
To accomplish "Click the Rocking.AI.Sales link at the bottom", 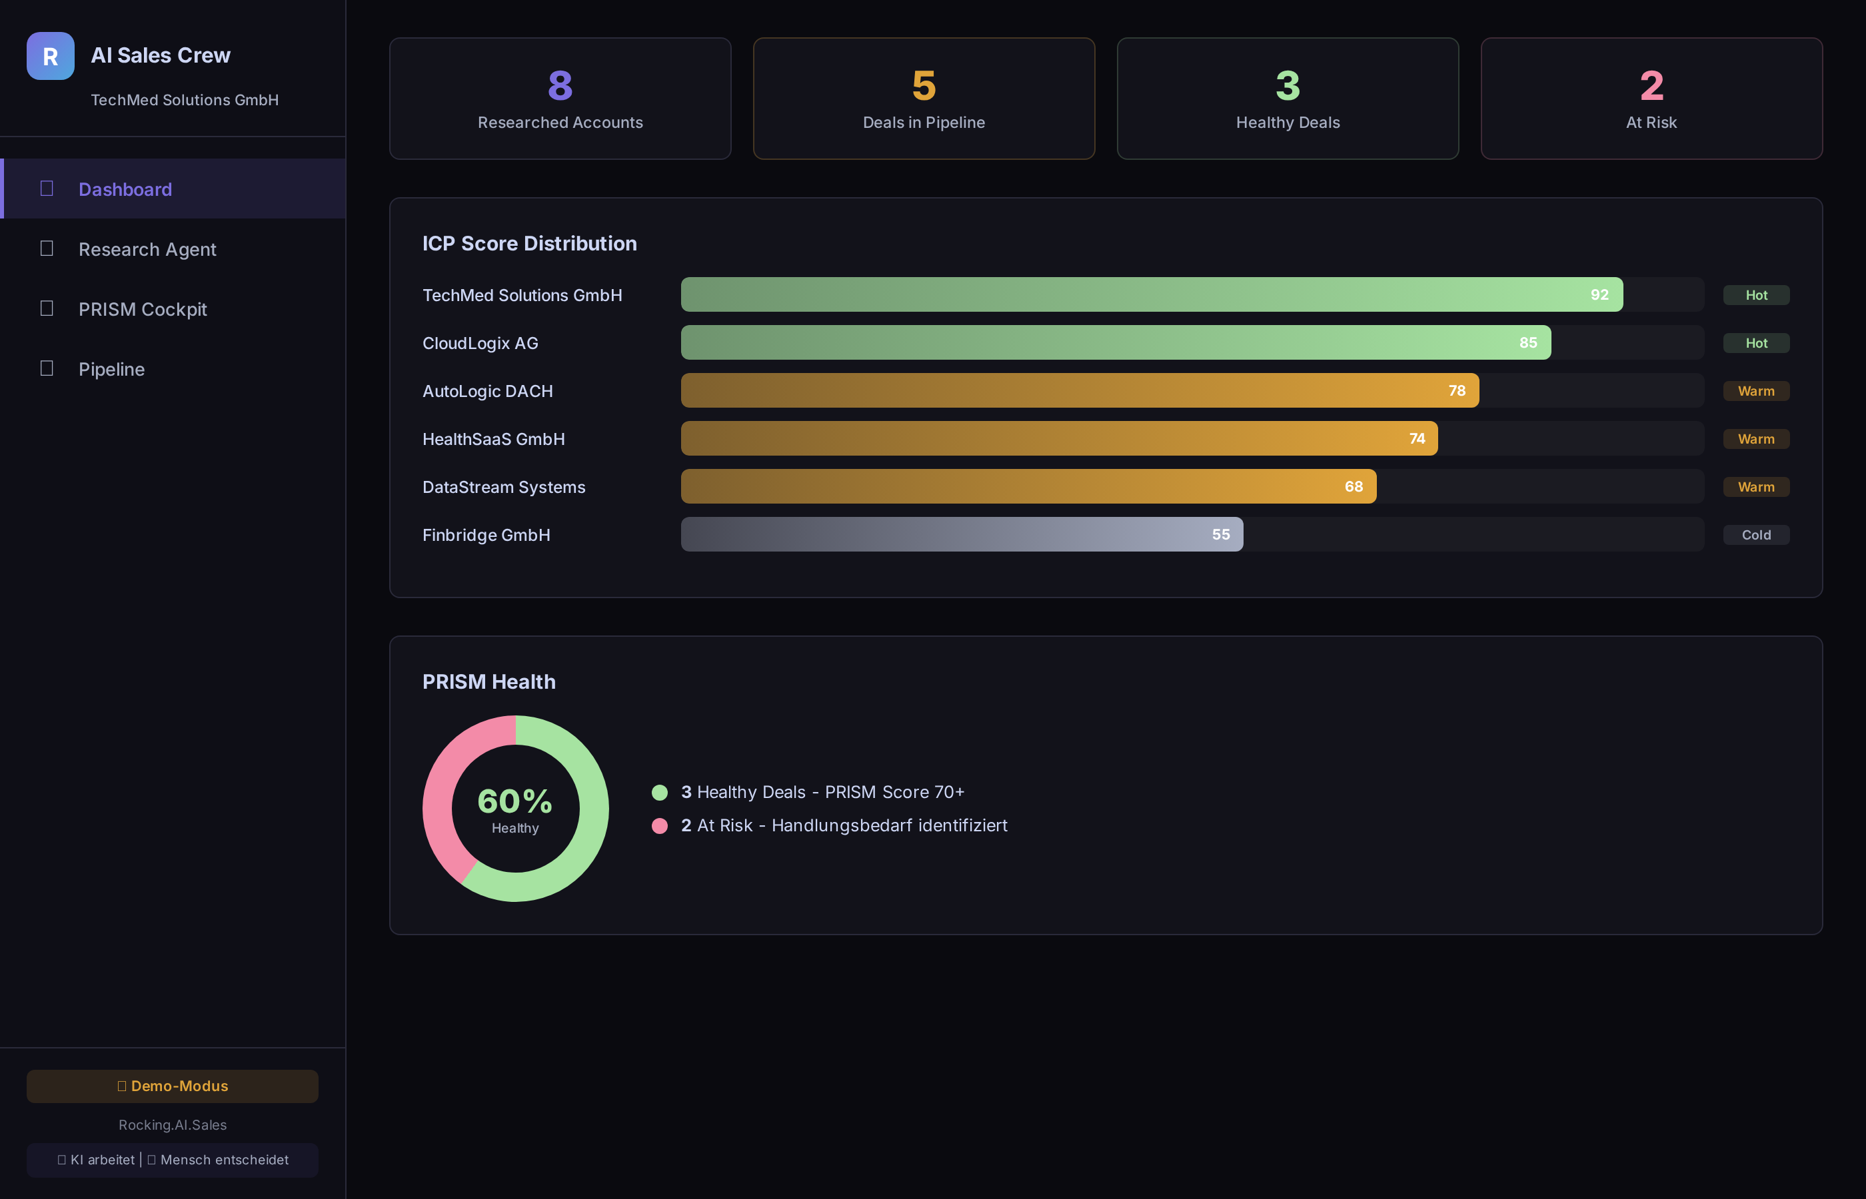I will click(x=172, y=1124).
